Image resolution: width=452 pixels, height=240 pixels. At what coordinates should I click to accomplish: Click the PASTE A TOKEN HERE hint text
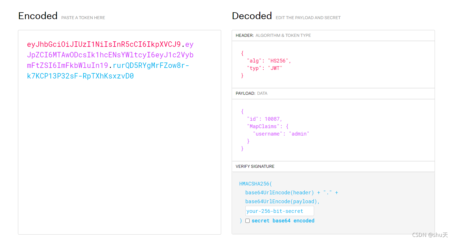point(83,18)
